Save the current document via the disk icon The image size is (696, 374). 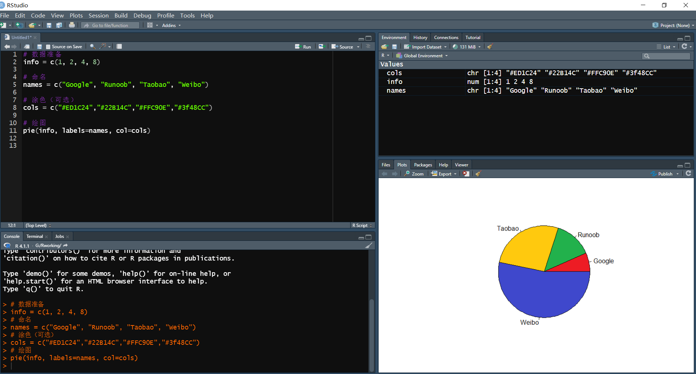[x=49, y=25]
